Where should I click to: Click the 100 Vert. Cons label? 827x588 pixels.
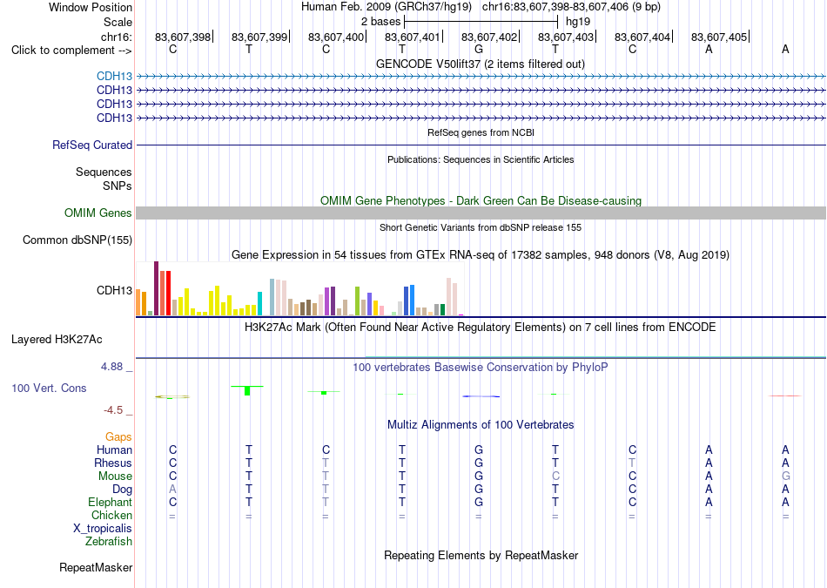49,388
